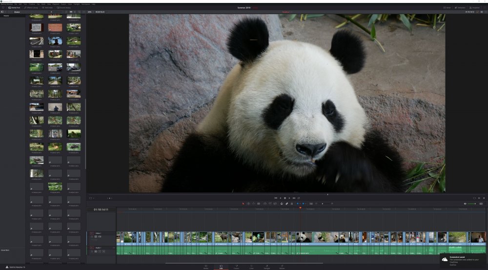Image resolution: width=488 pixels, height=270 pixels.
Task: Open the viewer zoom percentage dropdown
Action: point(90,12)
